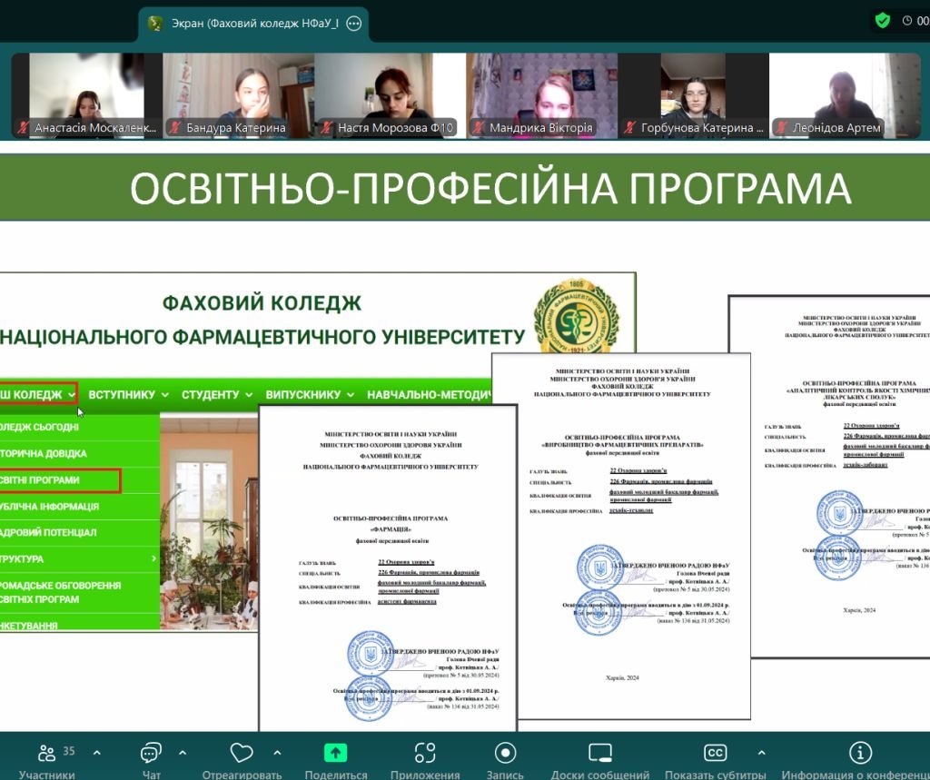This screenshot has width=930, height=780.
Task: Click the Reactions heart icon
Action: pos(242,753)
